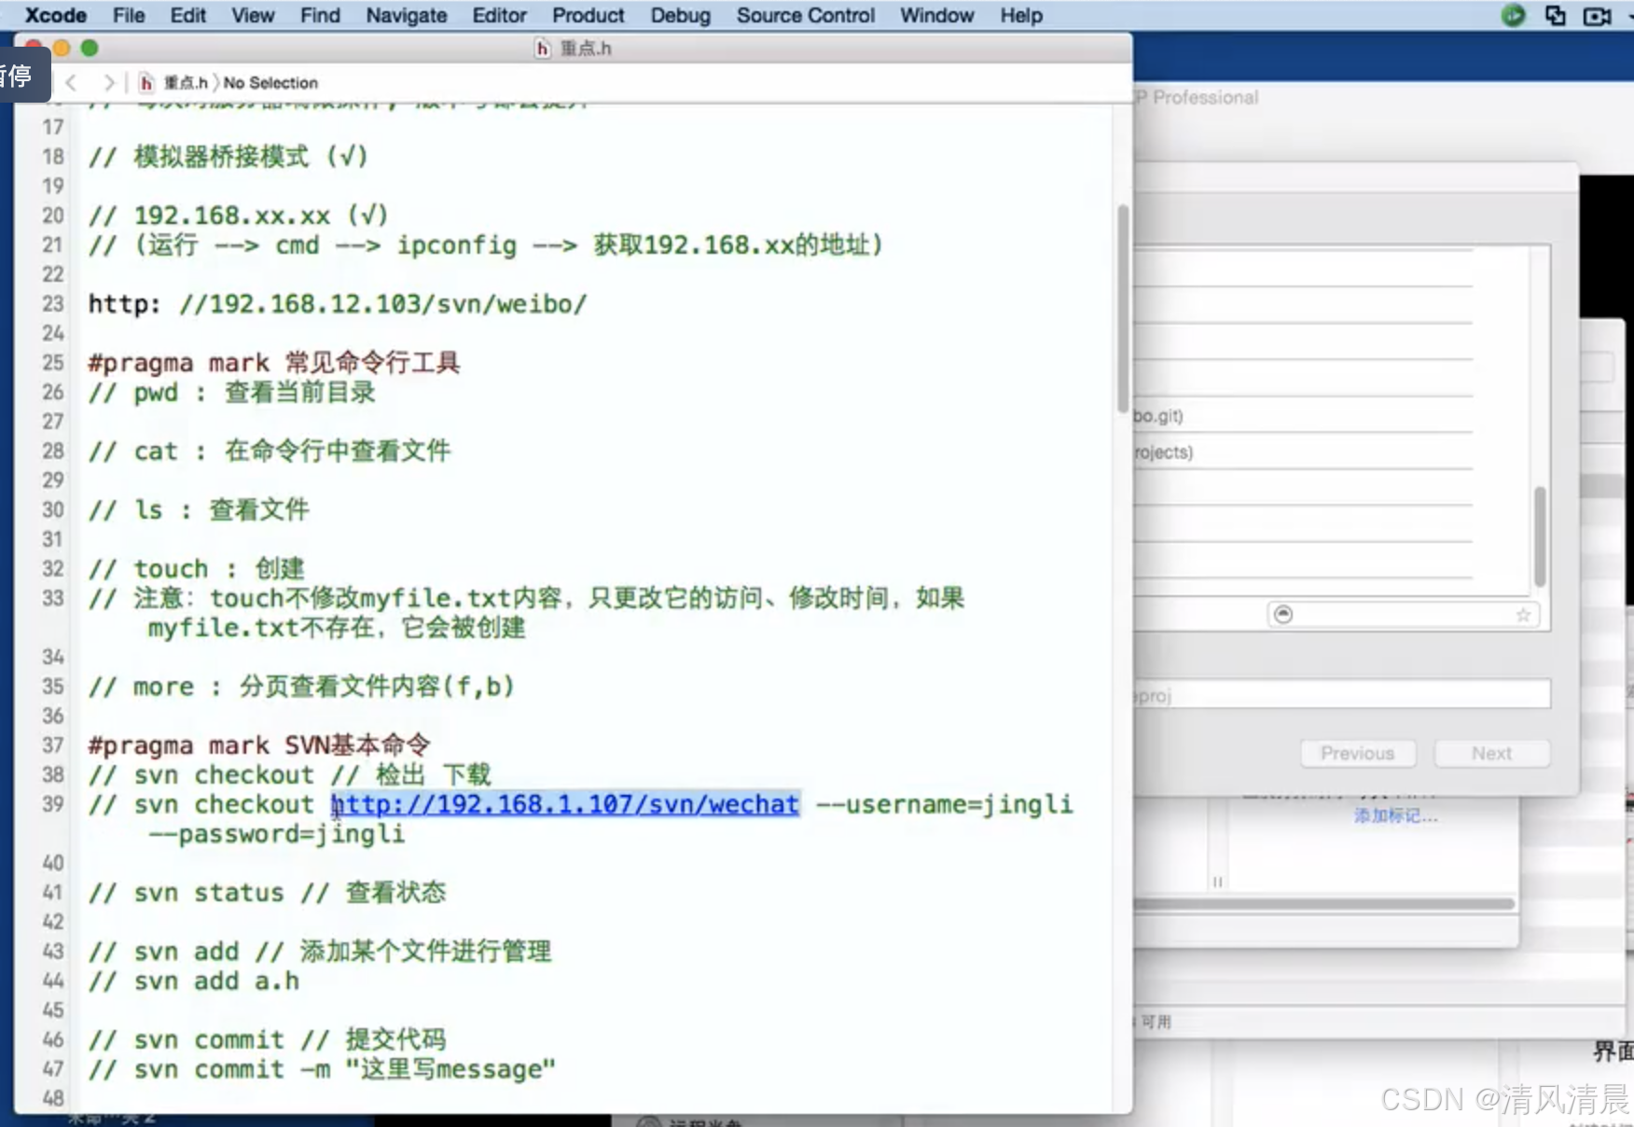Click line number 39 in gutter
Screen dimensions: 1634x1127
(x=53, y=804)
